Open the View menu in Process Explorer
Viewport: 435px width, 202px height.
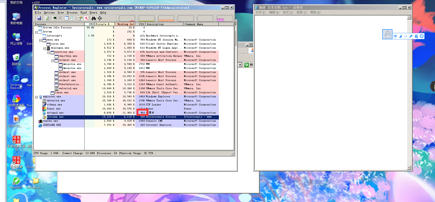(61, 12)
